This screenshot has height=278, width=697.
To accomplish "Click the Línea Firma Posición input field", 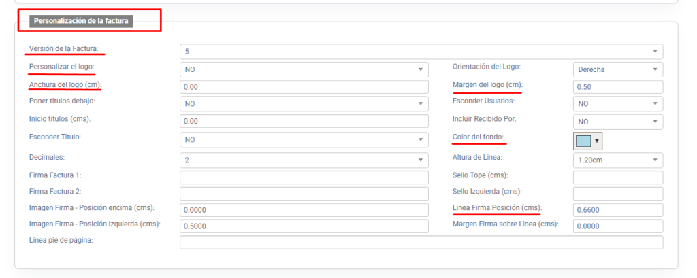I will (x=617, y=210).
